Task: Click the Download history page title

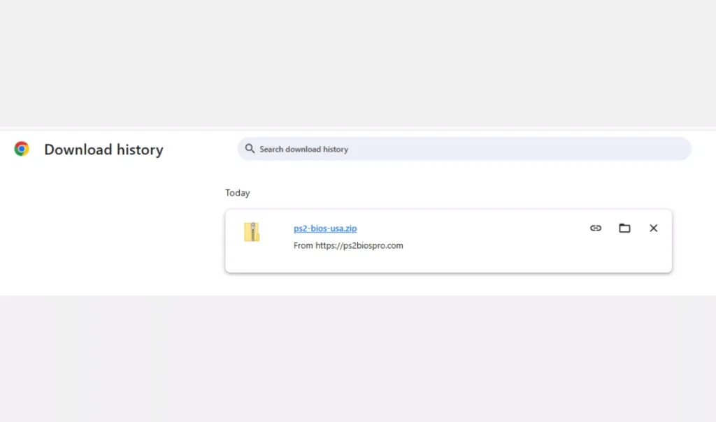Action: [103, 150]
